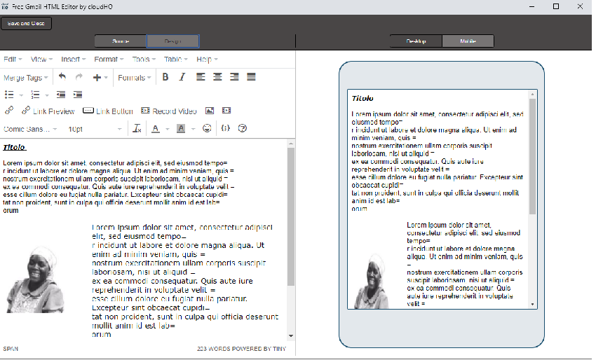Viewport: 596px width, 360px height.
Task: Maximize the editor window
Action: 556,6
